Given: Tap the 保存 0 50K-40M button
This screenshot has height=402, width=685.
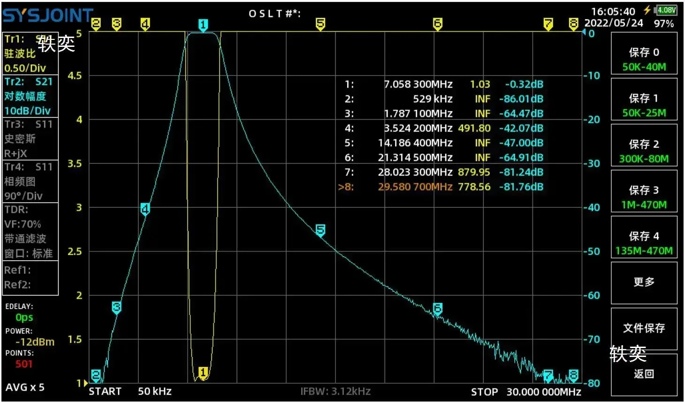Looking at the screenshot, I should coord(644,53).
